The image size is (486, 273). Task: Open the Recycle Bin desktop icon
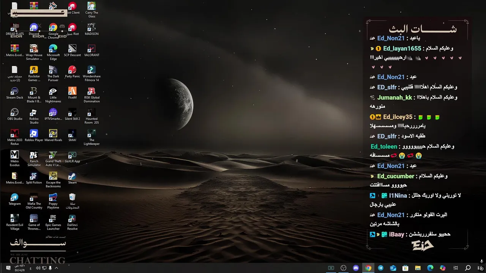pyautogui.click(x=72, y=201)
